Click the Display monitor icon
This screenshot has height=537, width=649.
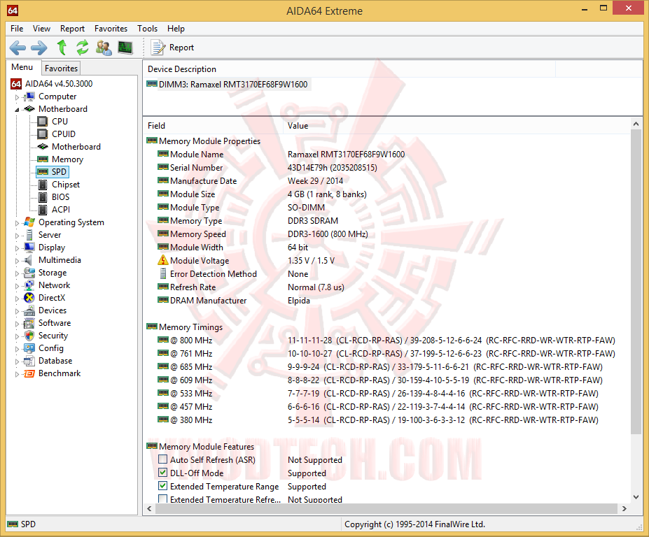pos(29,248)
